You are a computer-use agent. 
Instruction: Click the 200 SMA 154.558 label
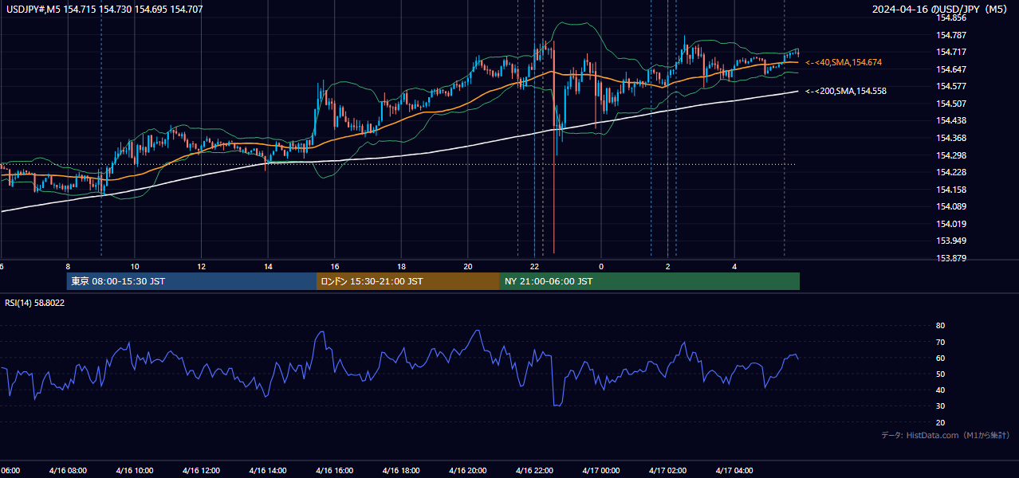point(846,91)
